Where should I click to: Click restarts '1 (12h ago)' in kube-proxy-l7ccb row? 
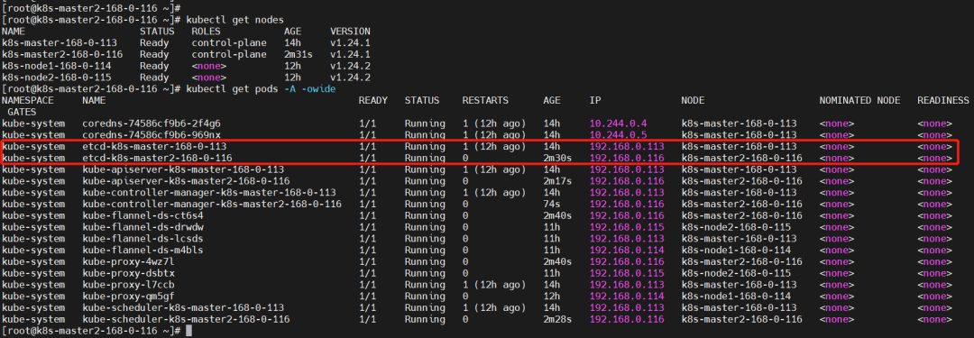click(x=494, y=285)
